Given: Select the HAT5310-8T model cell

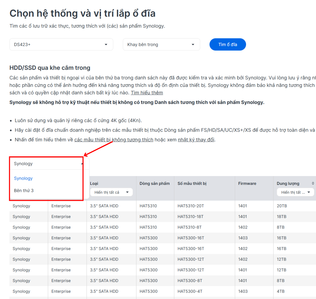Looking at the screenshot, I should pos(190,227).
